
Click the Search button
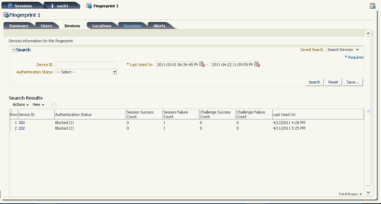tap(314, 82)
